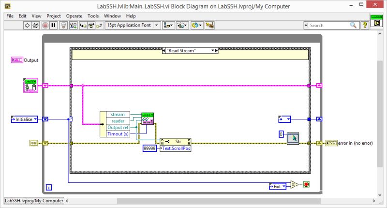Viewport: 387px width, 208px height.
Task: Open the 15pt Application Font dropdown
Action: [133, 25]
